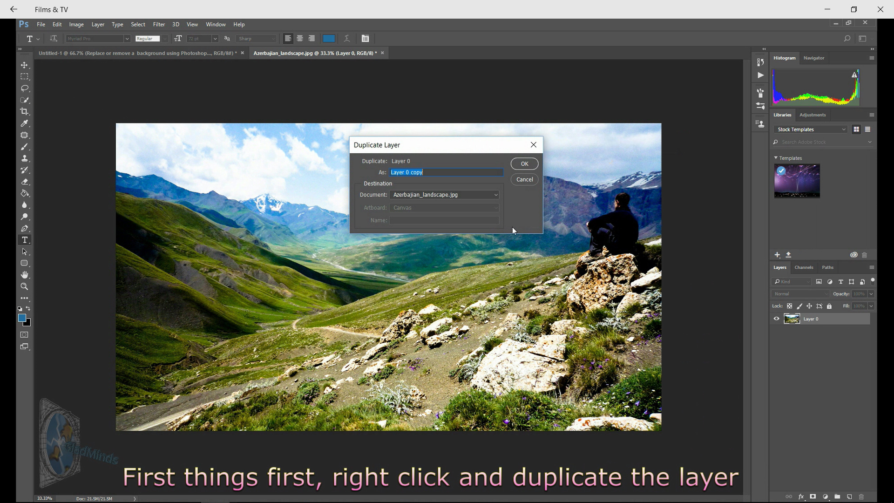
Task: Enable center text alignment
Action: [300, 39]
